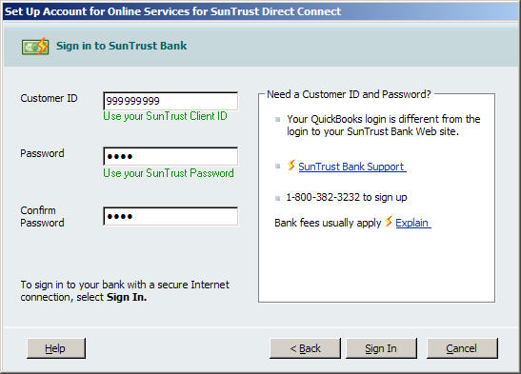The image size is (521, 374).
Task: Cancel the account setup dialog
Action: (x=462, y=348)
